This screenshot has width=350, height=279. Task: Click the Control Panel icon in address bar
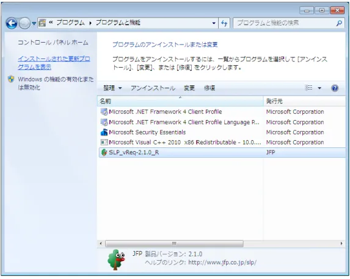tap(42, 23)
